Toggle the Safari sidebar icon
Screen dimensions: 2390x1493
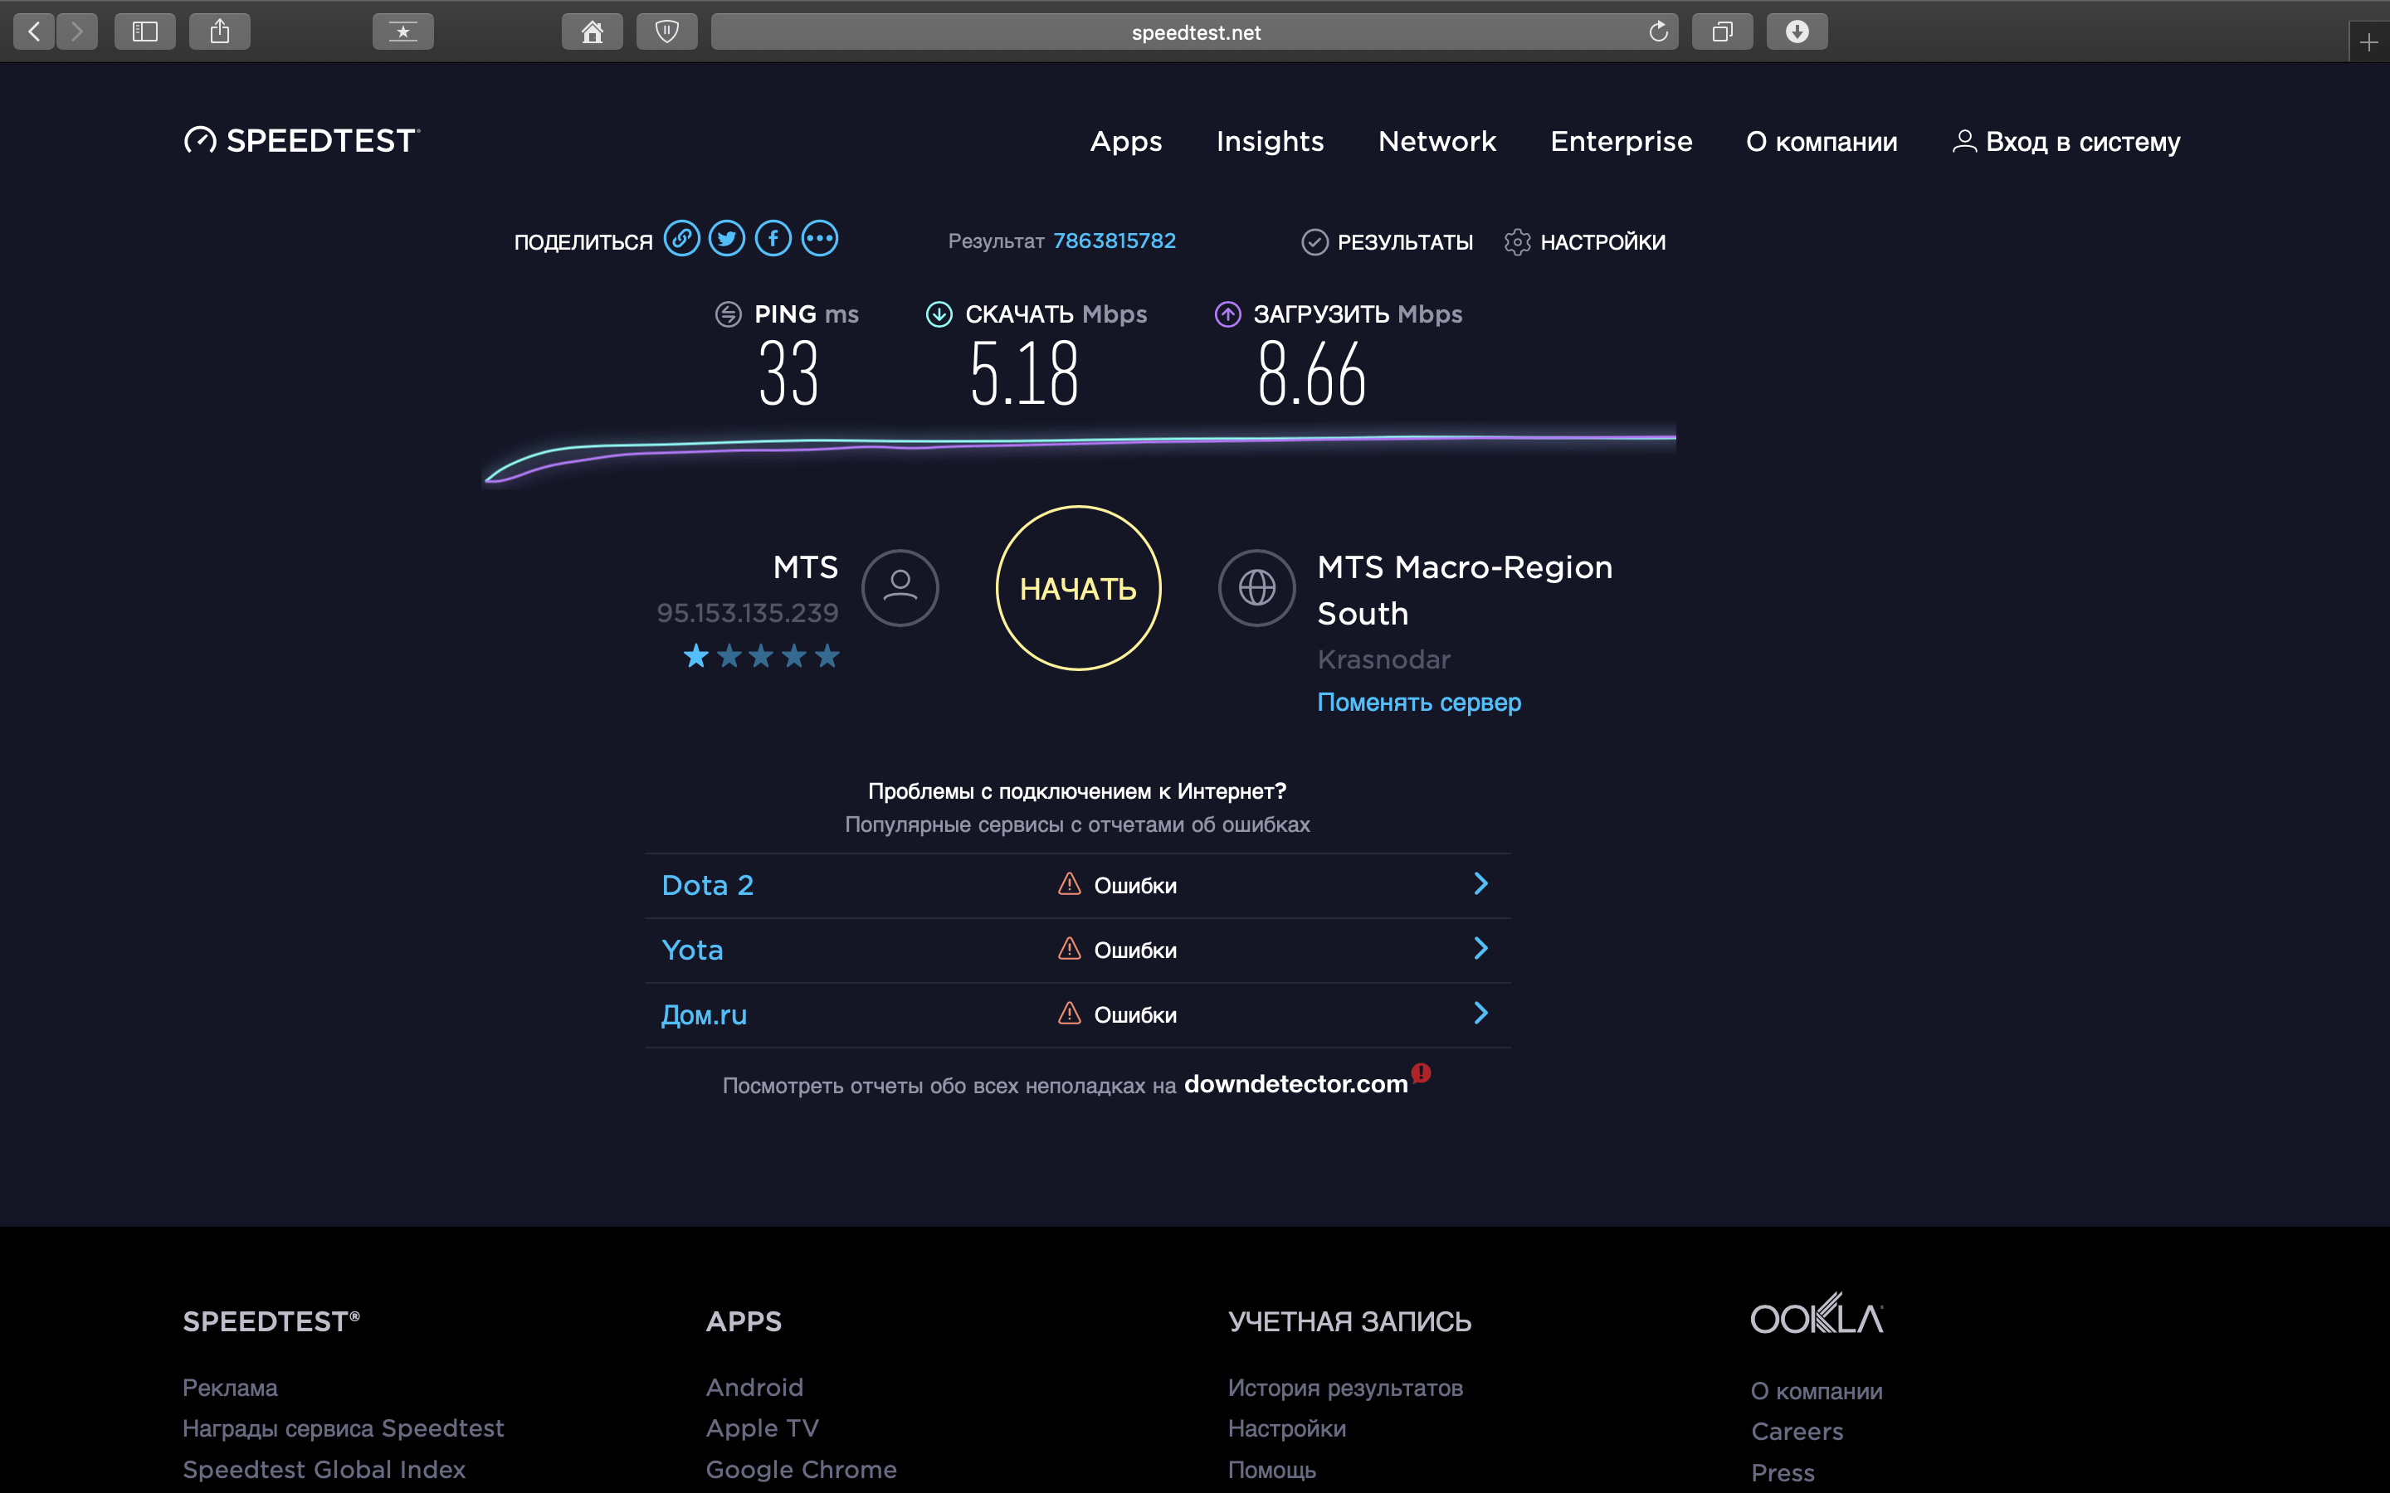pyautogui.click(x=145, y=32)
